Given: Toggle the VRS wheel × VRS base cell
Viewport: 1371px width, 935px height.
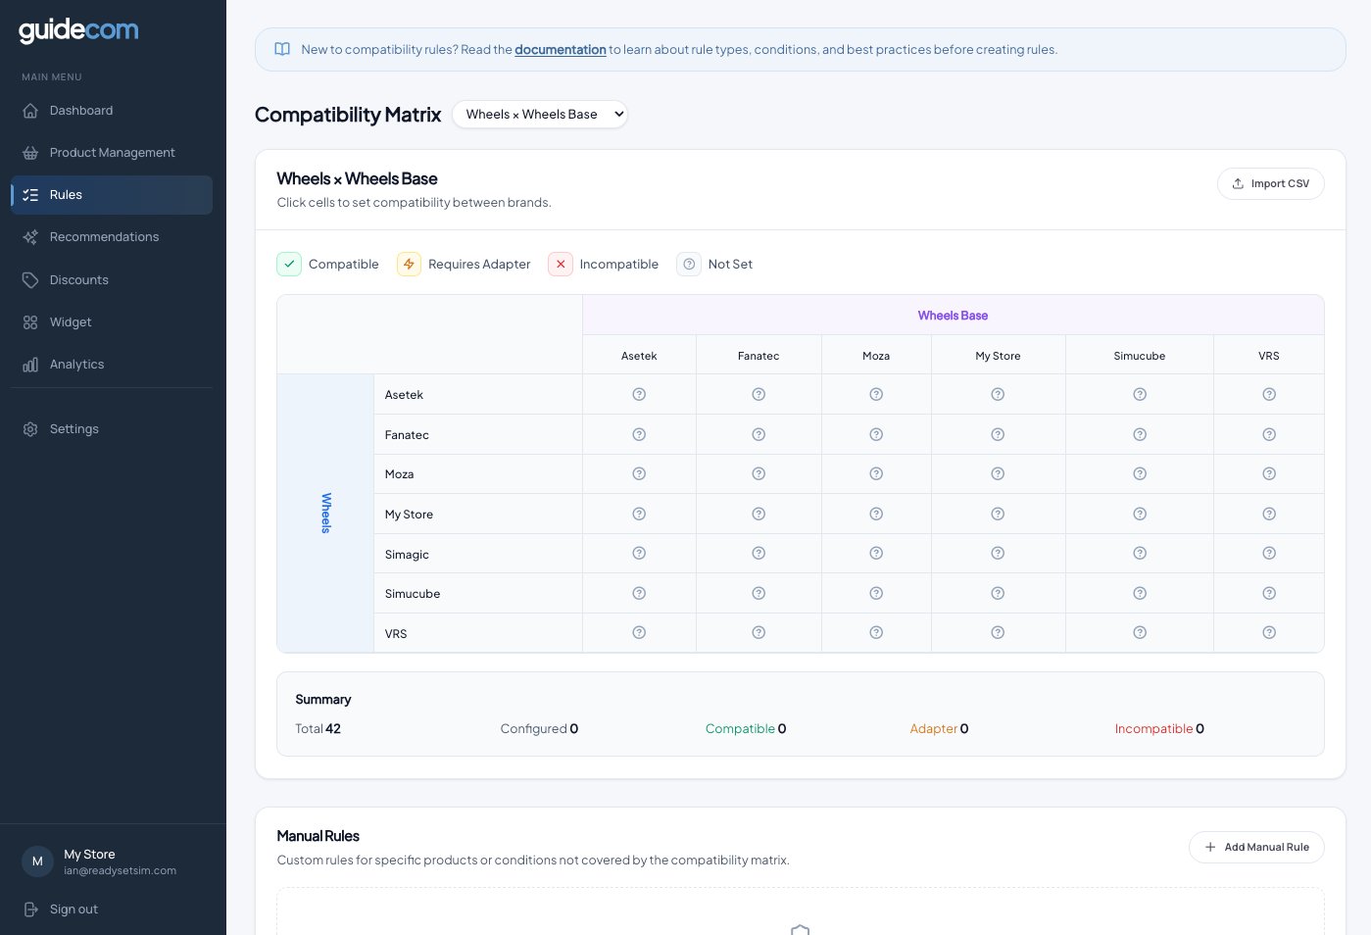Looking at the screenshot, I should tap(1268, 633).
